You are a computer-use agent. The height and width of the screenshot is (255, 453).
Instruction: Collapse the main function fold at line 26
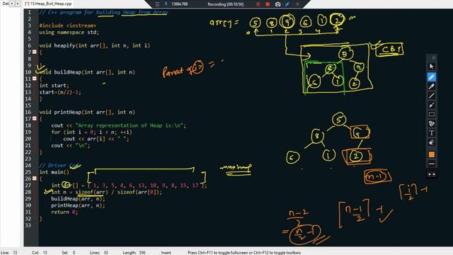[x=35, y=178]
